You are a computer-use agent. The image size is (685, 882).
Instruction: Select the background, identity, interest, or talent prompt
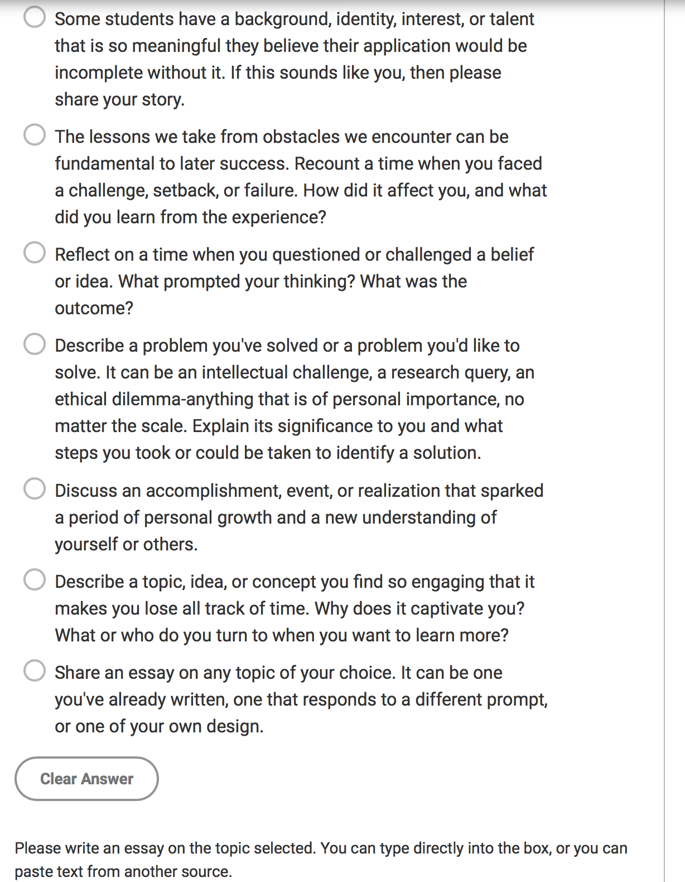click(35, 18)
